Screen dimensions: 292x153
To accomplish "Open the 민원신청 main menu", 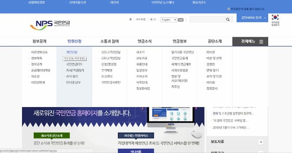I will [74, 41].
